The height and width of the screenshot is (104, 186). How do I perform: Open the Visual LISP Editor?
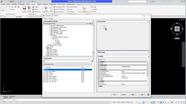[59, 9]
